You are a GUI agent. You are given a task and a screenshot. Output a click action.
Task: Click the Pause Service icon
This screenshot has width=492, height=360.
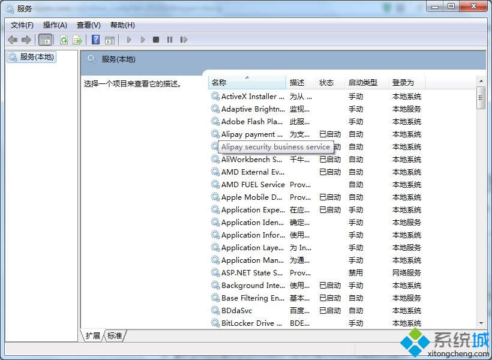pyautogui.click(x=170, y=40)
